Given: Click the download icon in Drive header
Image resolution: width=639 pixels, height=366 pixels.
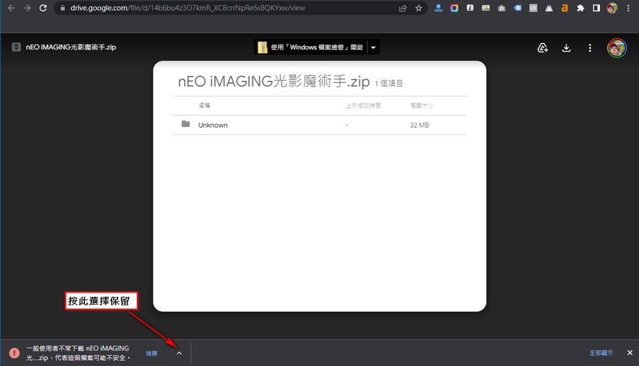Looking at the screenshot, I should pyautogui.click(x=566, y=48).
